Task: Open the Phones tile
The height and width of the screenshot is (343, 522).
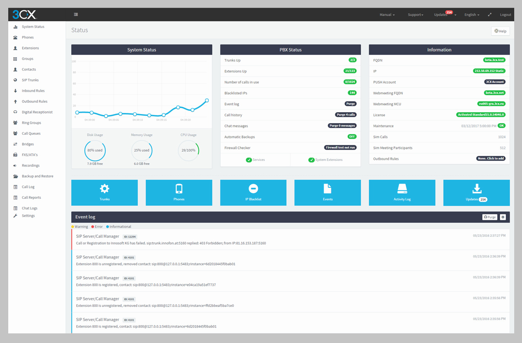Action: point(179,192)
